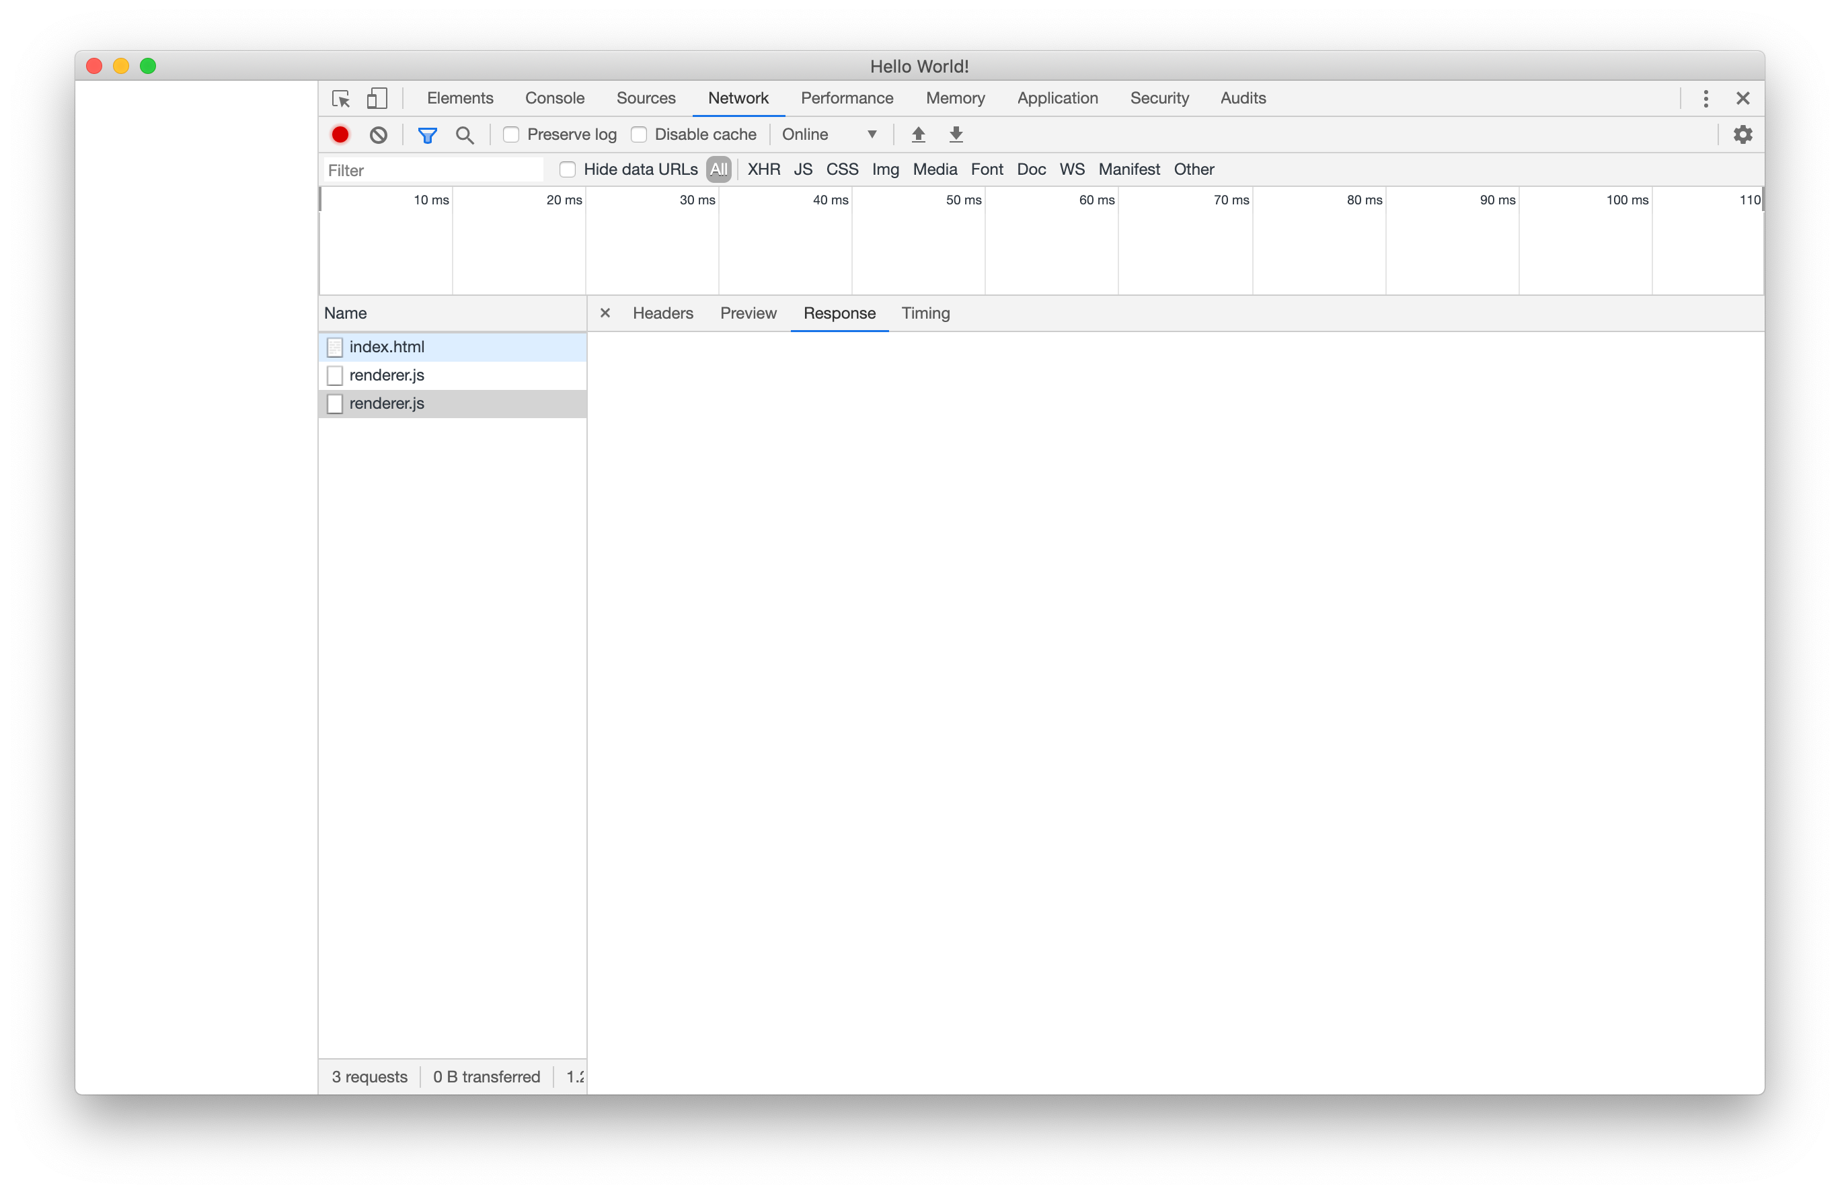Screen dimensions: 1840x1194
Task: Click the 100 ms timeline marker
Action: (1627, 200)
